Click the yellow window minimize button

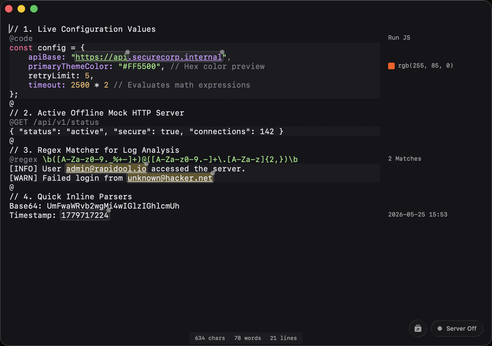[21, 9]
